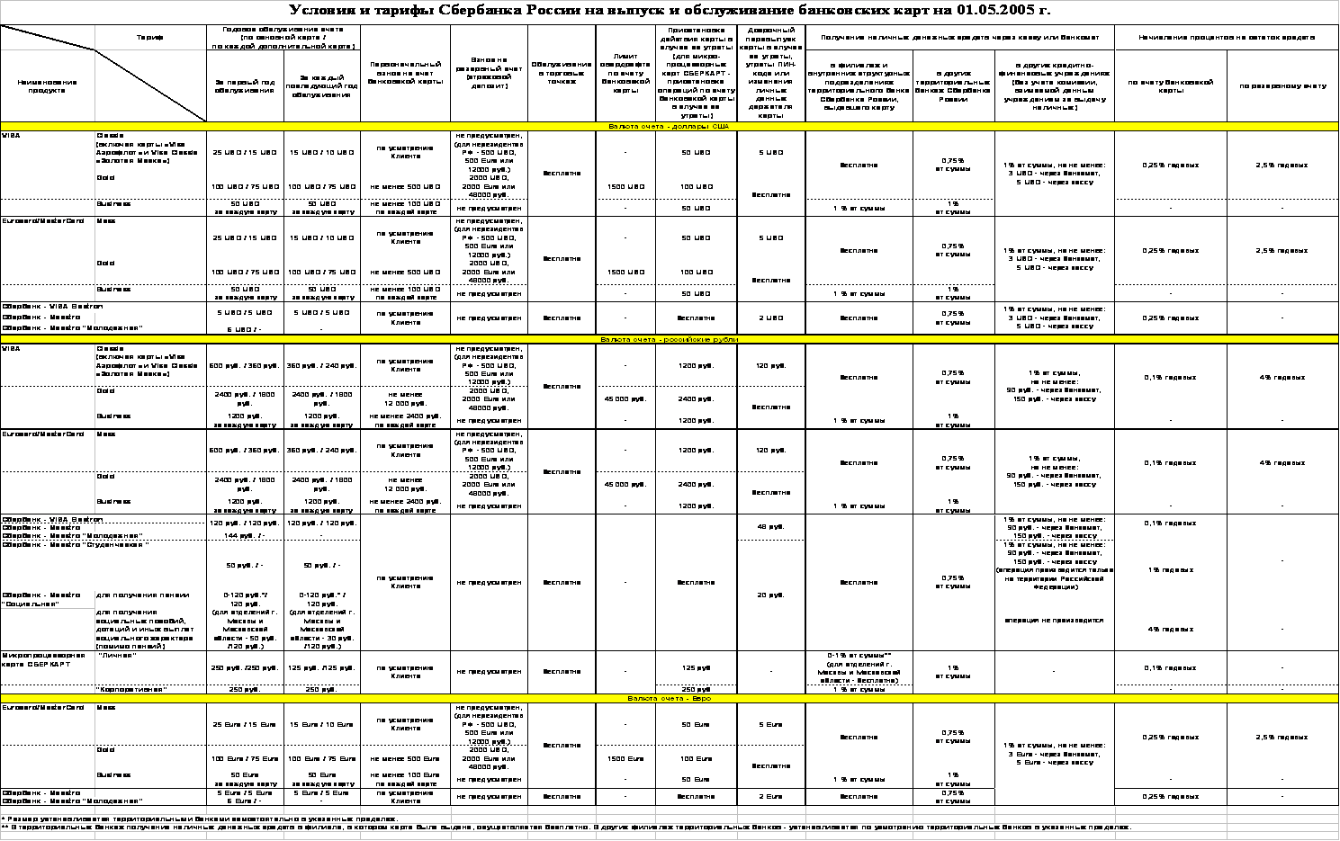
Task: Select the first data cell under the dollar section, third column
Action: (x=245, y=153)
